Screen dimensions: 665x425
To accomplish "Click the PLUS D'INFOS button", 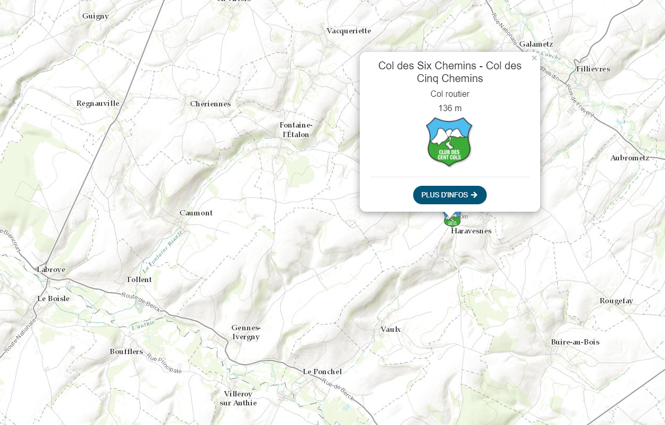I will 450,195.
